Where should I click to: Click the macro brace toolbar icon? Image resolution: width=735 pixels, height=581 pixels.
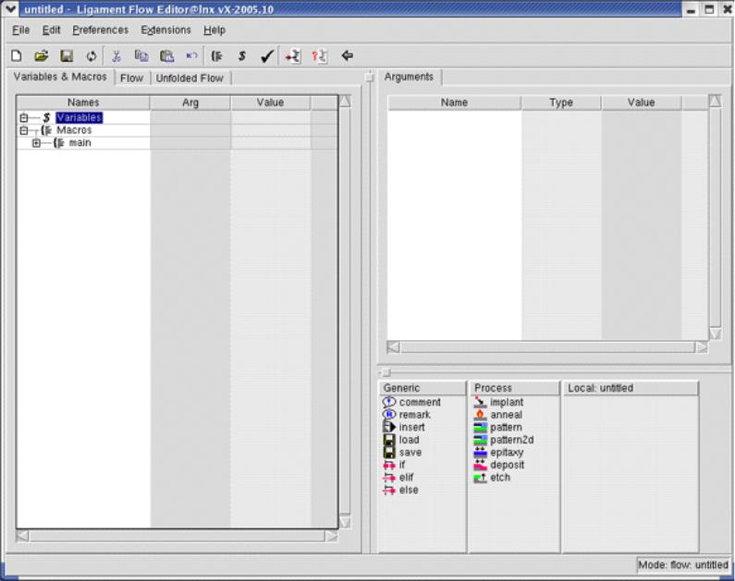point(216,56)
